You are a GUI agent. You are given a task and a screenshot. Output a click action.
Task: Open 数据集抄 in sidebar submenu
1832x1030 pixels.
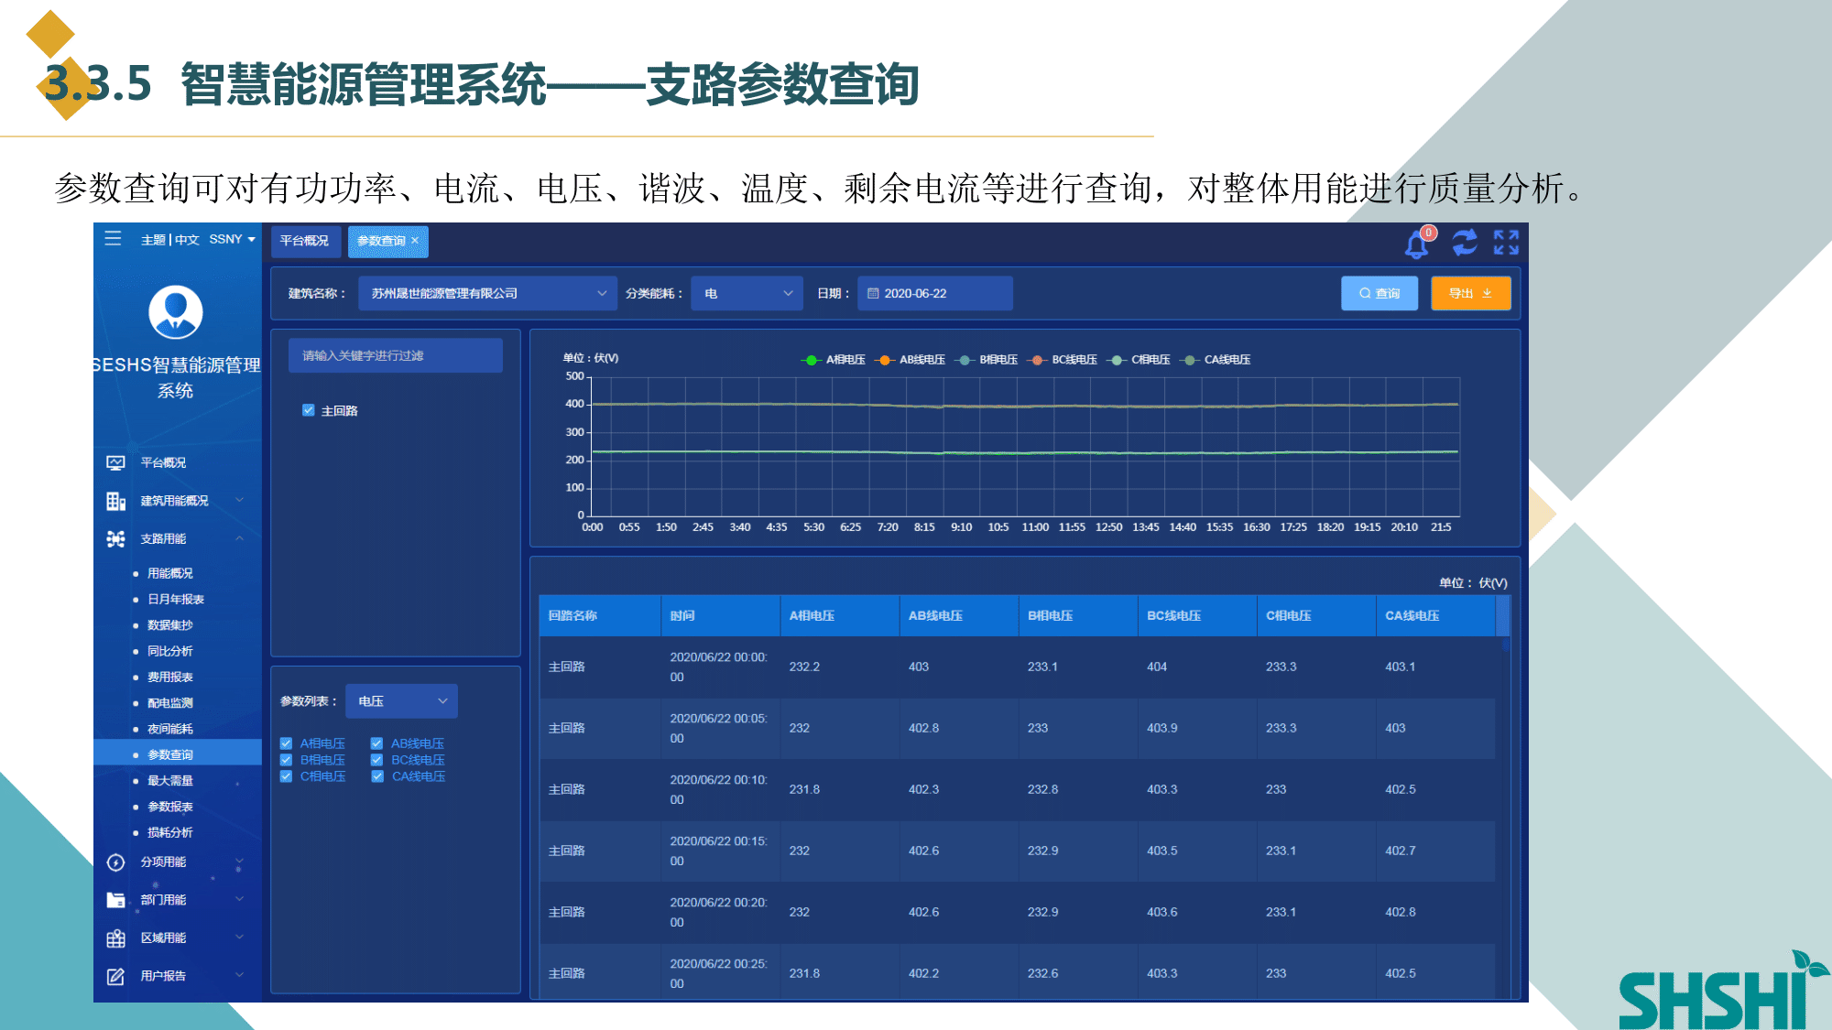click(170, 626)
